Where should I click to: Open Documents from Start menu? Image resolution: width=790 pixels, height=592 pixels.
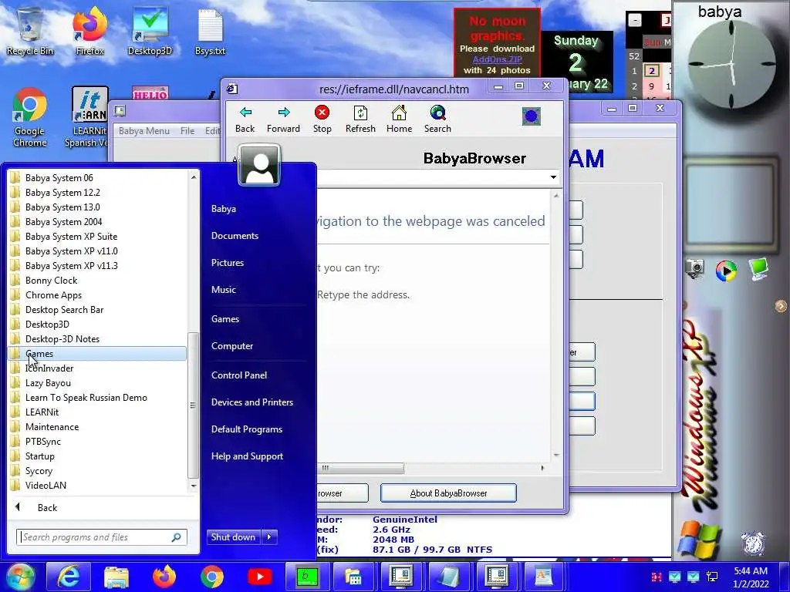[x=235, y=236]
